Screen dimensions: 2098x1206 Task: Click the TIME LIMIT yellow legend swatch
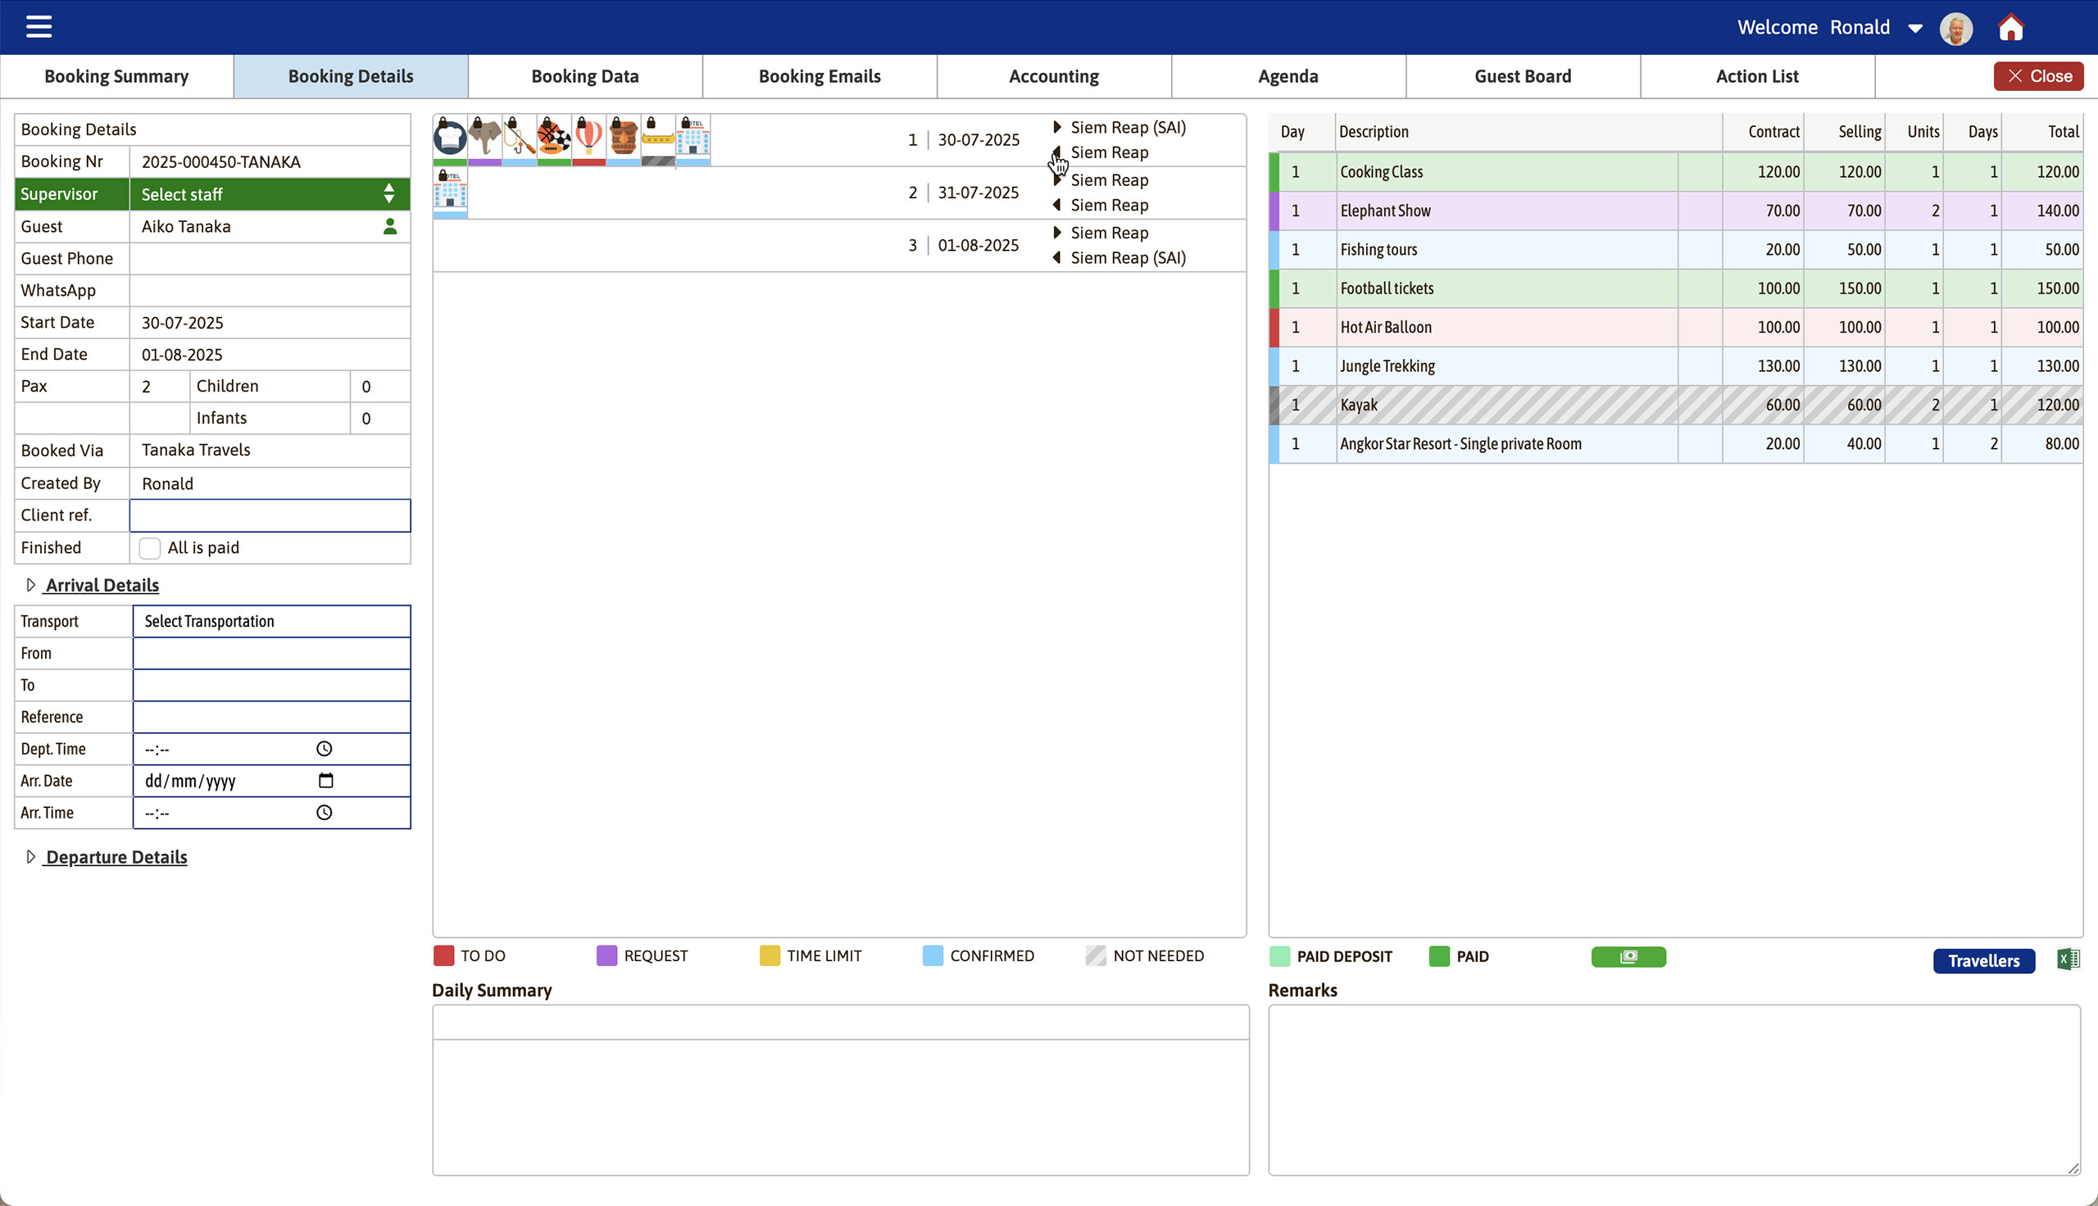point(770,956)
